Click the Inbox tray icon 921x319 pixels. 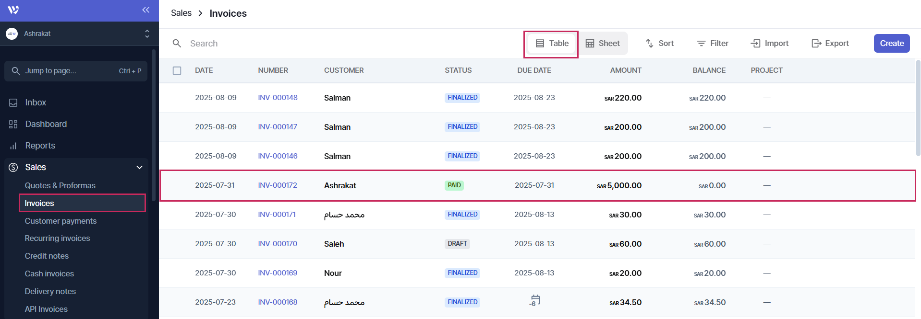click(13, 103)
